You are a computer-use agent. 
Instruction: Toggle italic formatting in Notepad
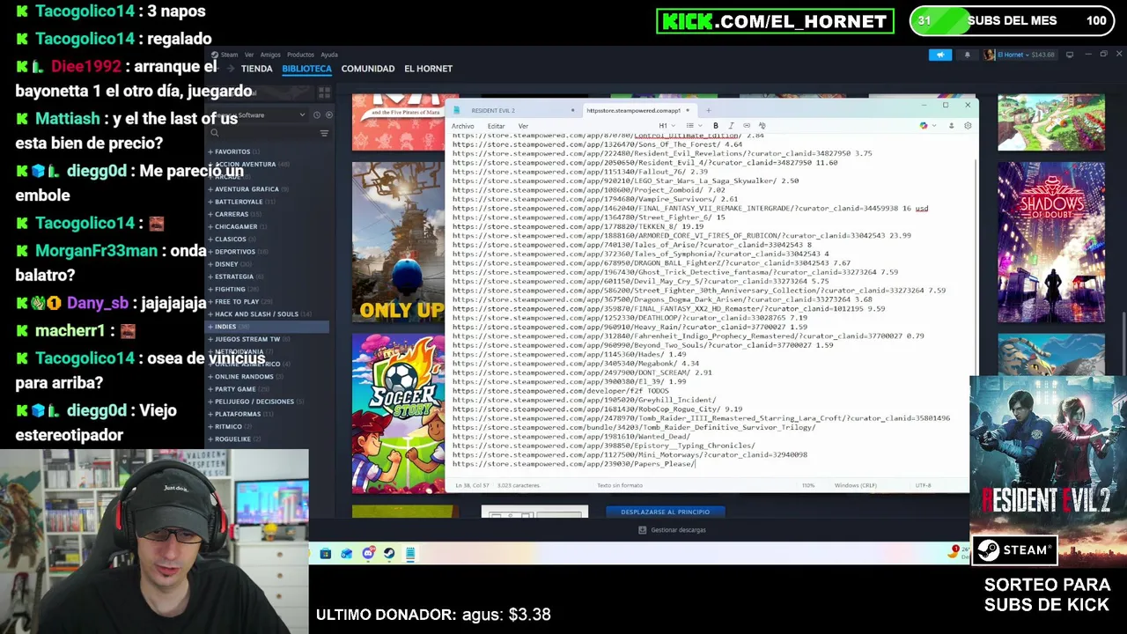click(731, 126)
